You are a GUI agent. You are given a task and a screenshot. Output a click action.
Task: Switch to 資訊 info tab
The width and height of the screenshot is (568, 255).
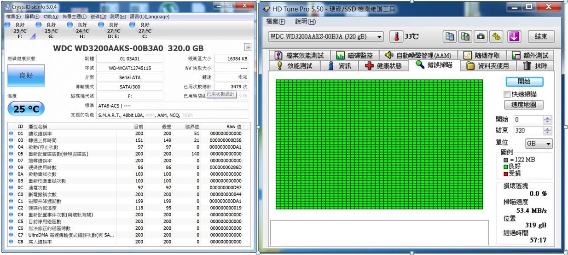coord(340,66)
